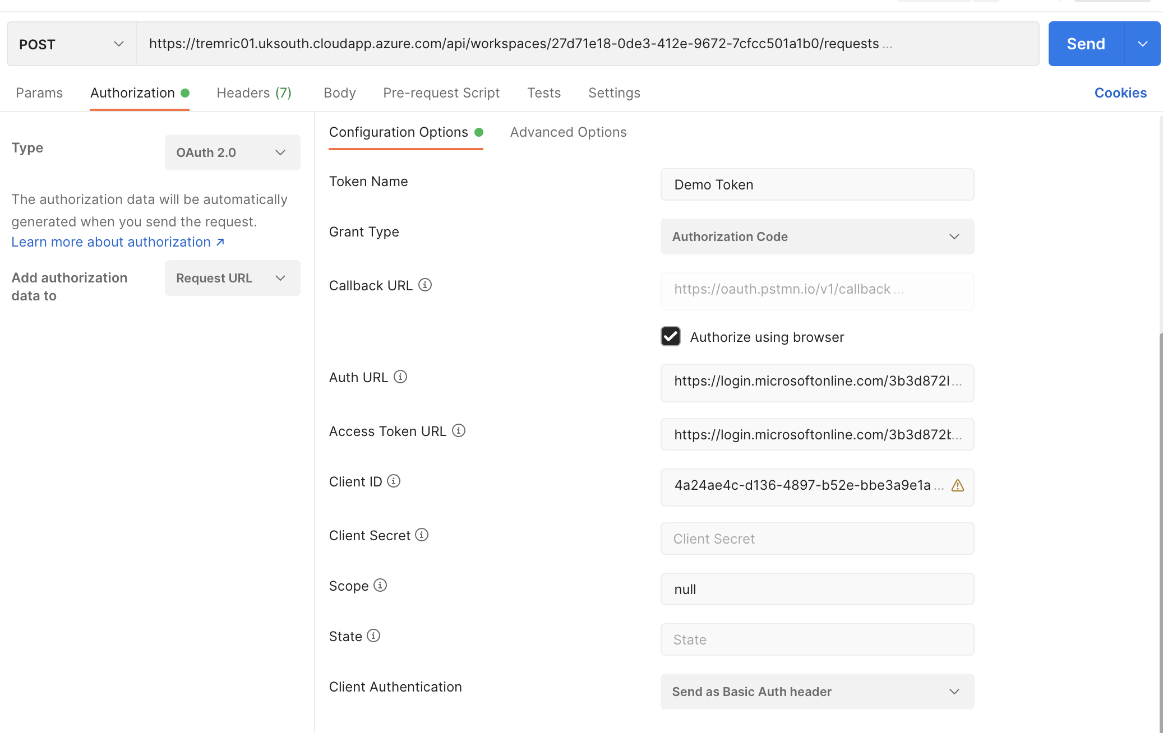Click the warning icon beside Client ID value

click(x=958, y=486)
